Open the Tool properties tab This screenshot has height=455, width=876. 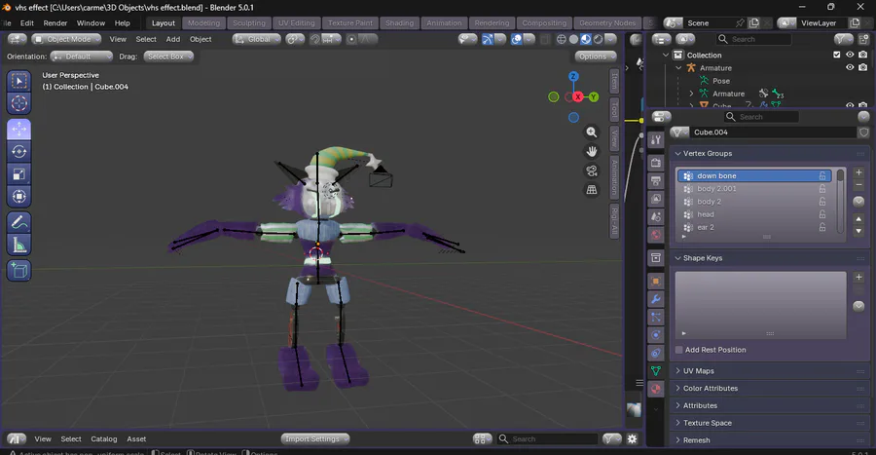coord(656,139)
